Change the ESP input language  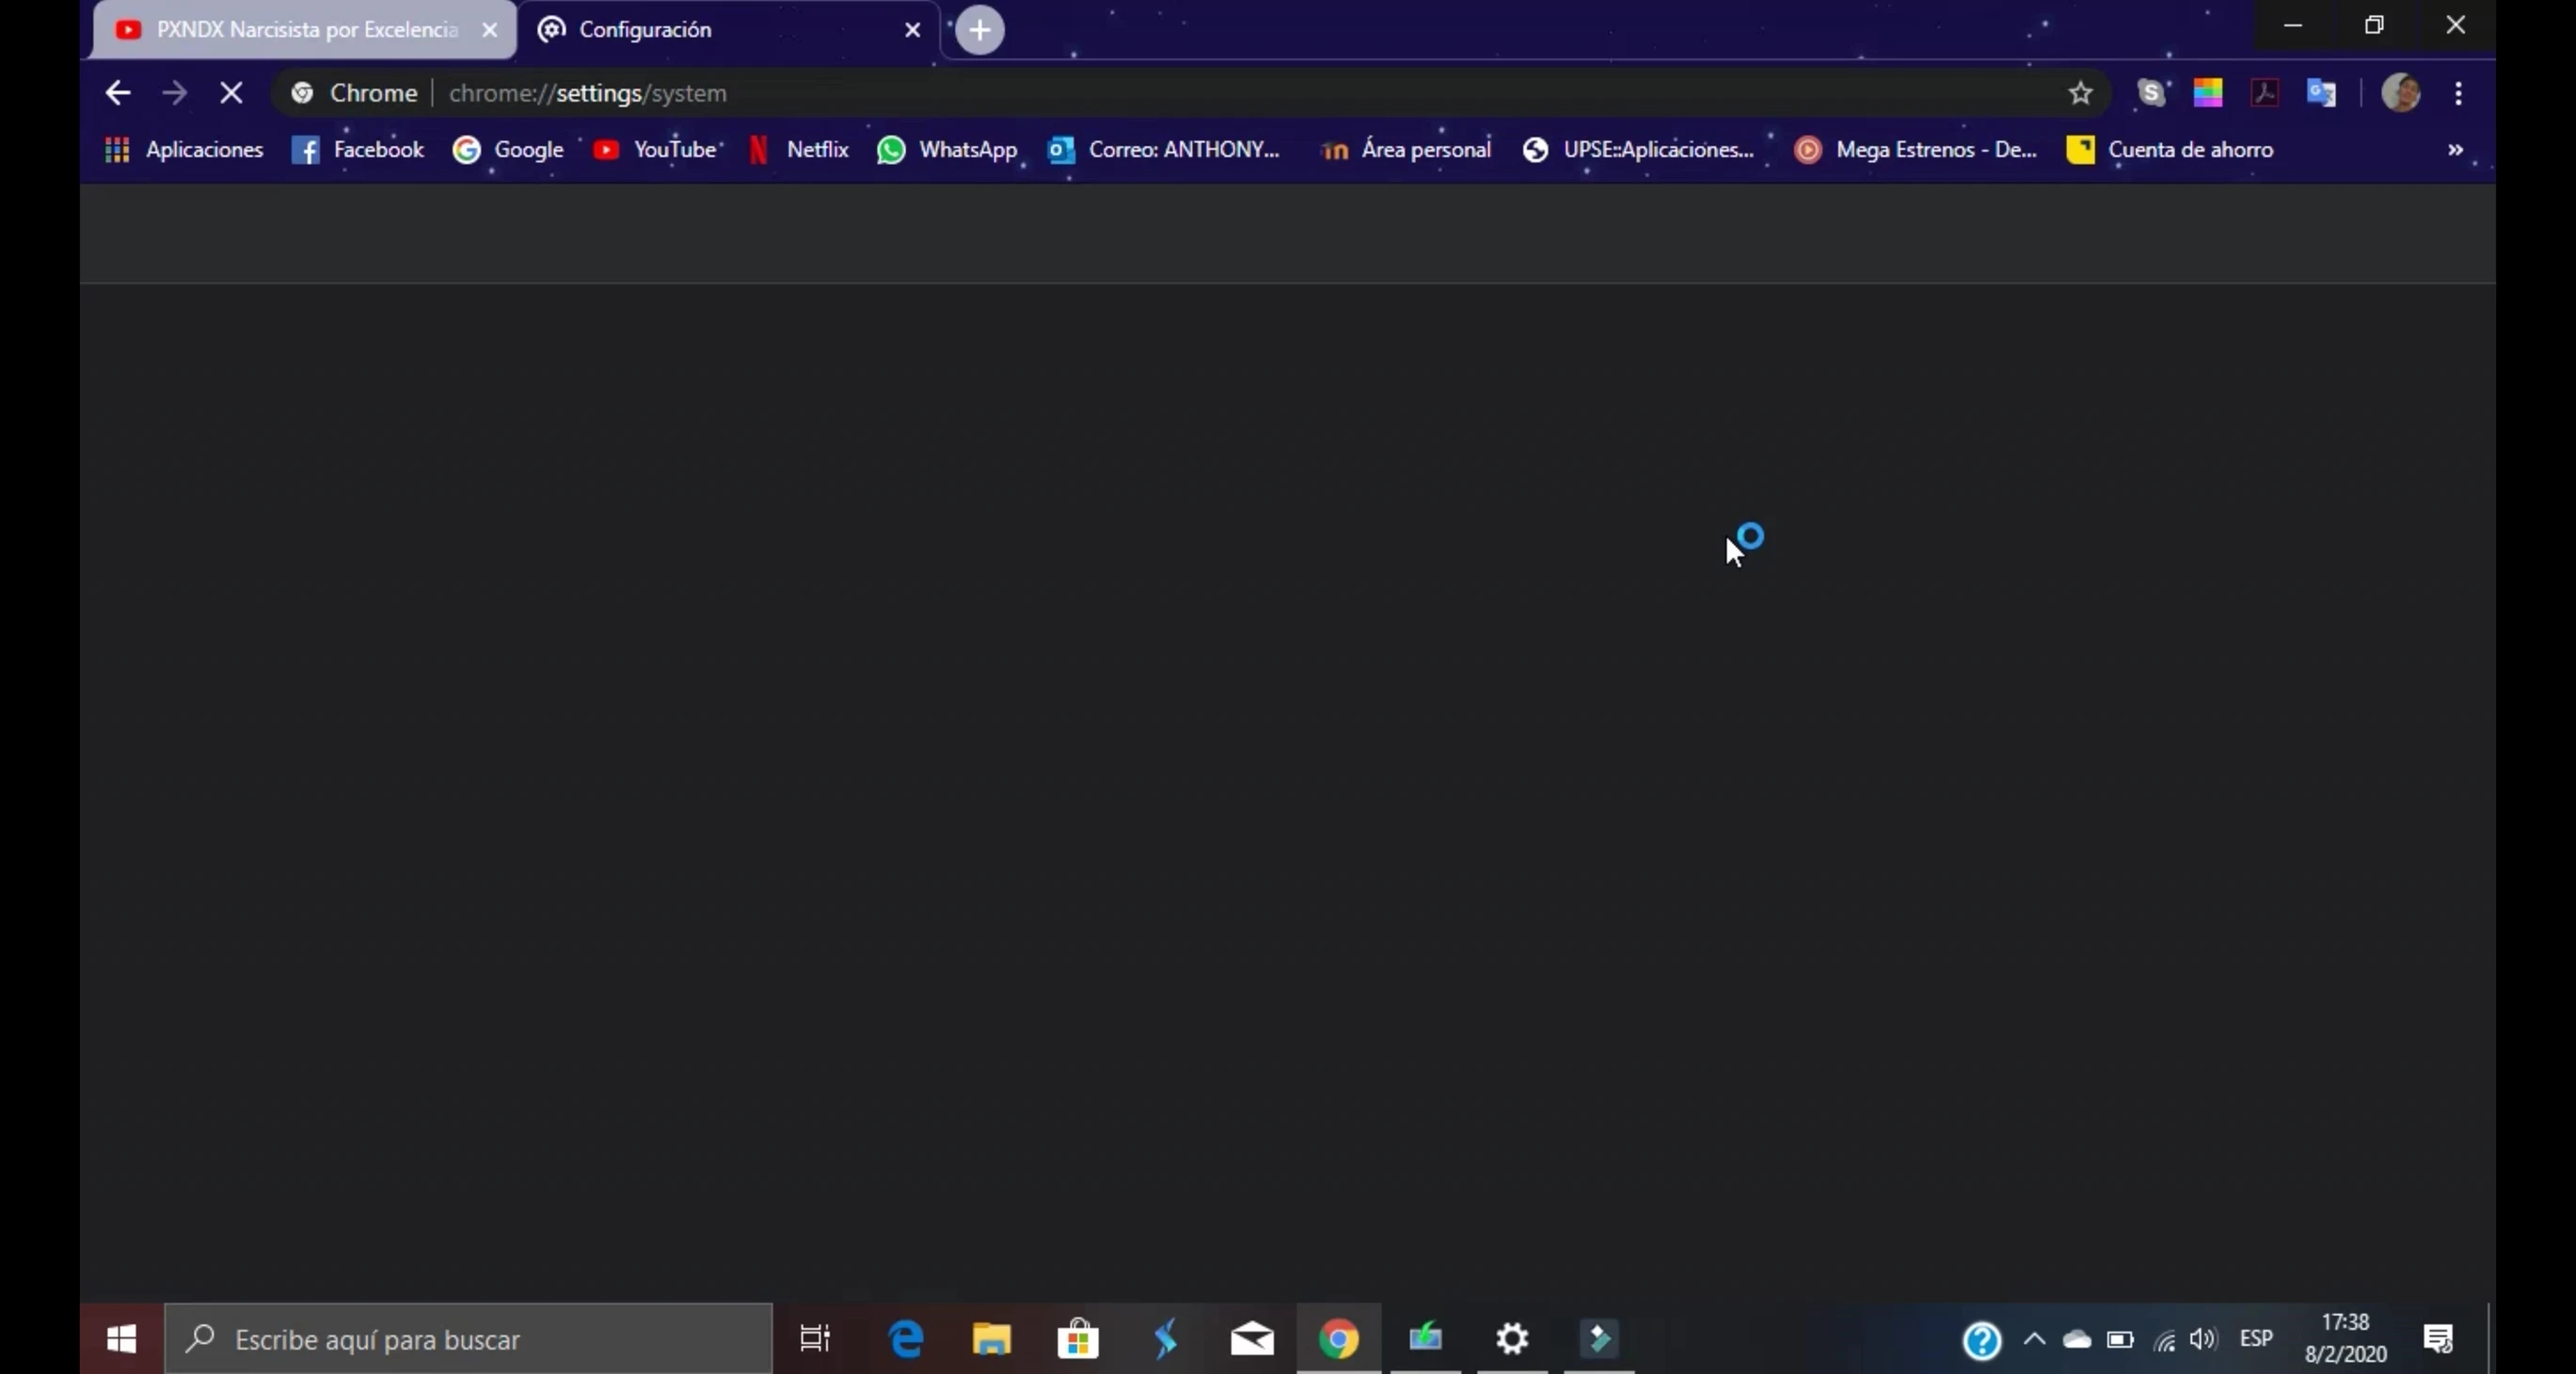[x=2256, y=1338]
